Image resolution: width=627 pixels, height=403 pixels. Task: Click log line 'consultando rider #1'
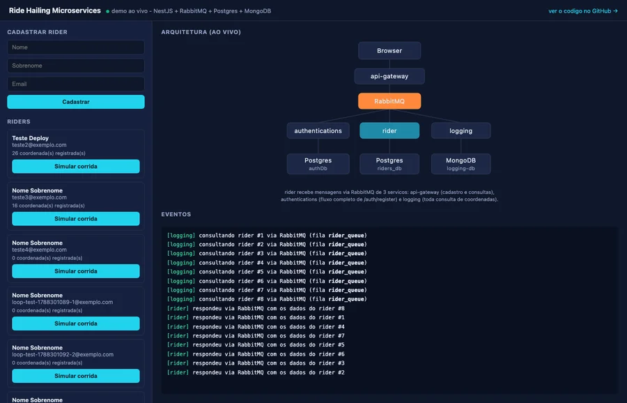click(x=267, y=236)
